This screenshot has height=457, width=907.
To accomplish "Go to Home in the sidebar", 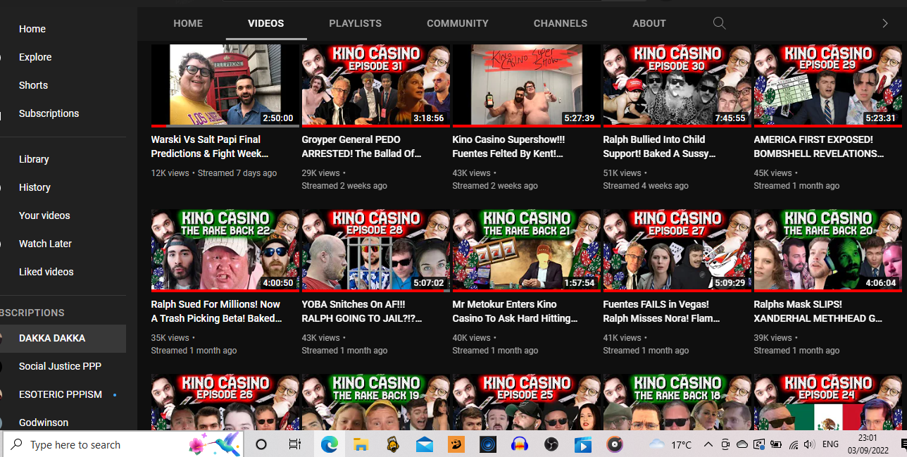I will click(x=32, y=29).
